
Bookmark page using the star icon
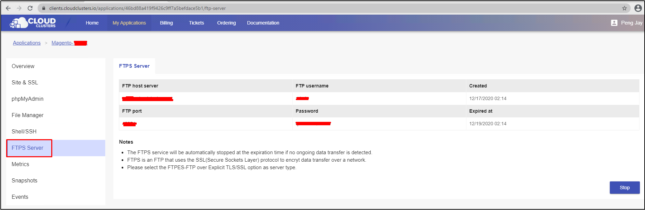tap(625, 8)
